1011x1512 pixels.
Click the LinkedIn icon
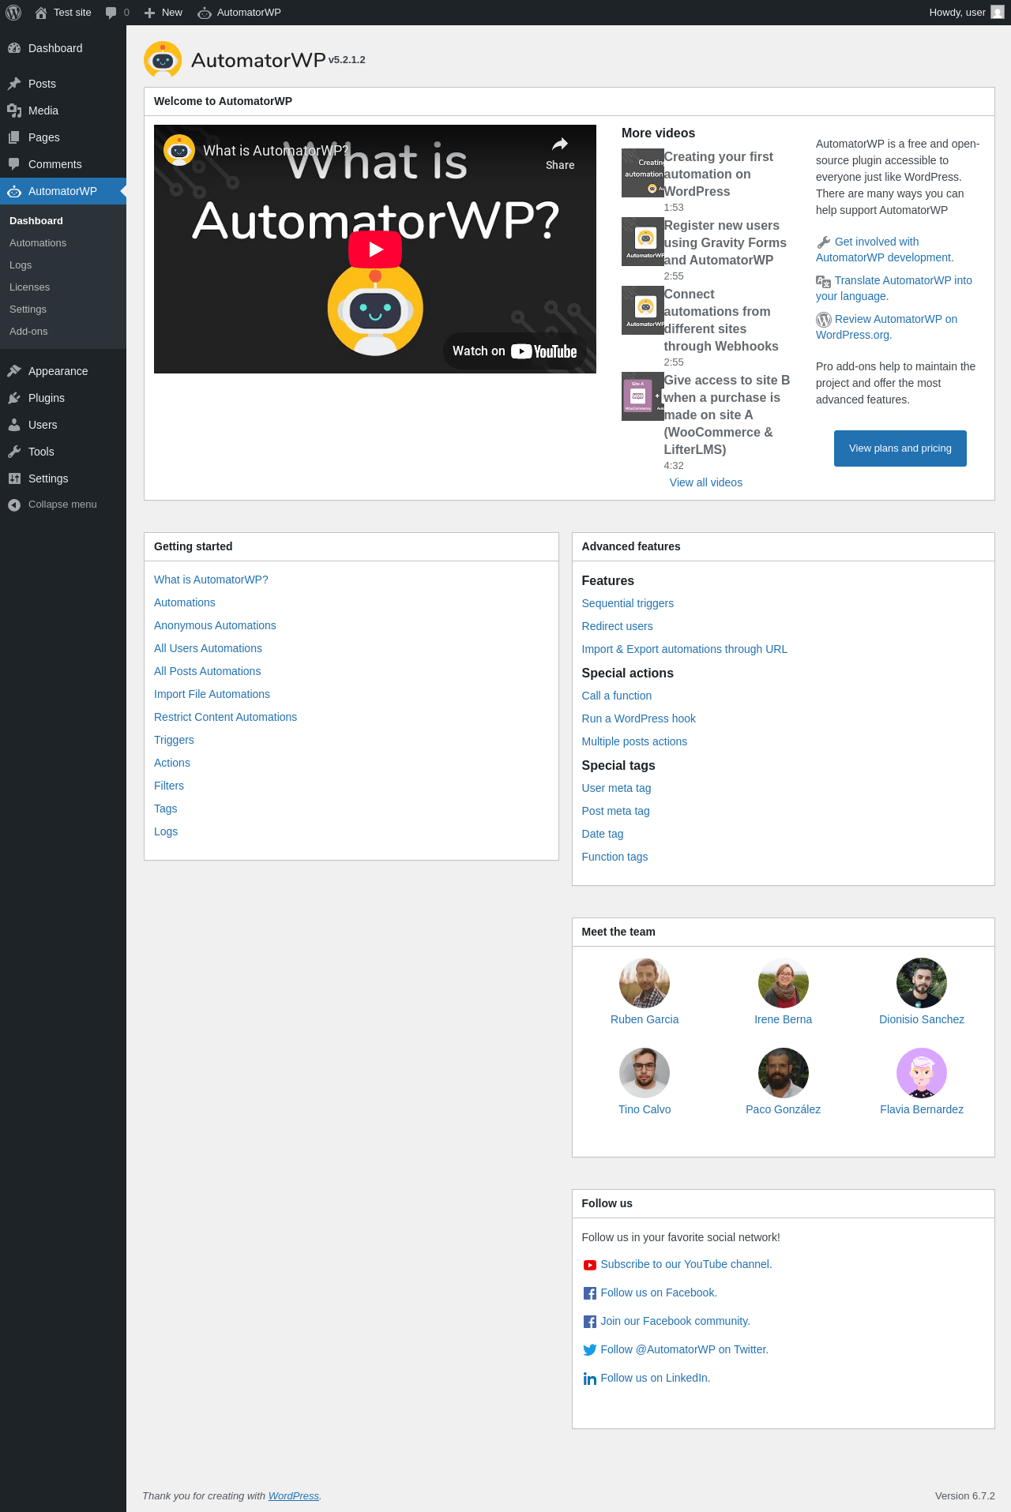pos(590,1379)
